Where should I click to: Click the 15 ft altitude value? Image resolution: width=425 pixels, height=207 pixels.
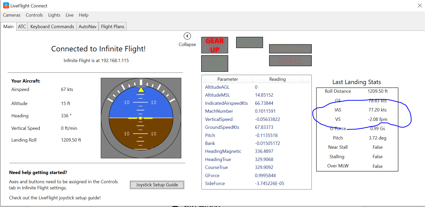point(66,103)
